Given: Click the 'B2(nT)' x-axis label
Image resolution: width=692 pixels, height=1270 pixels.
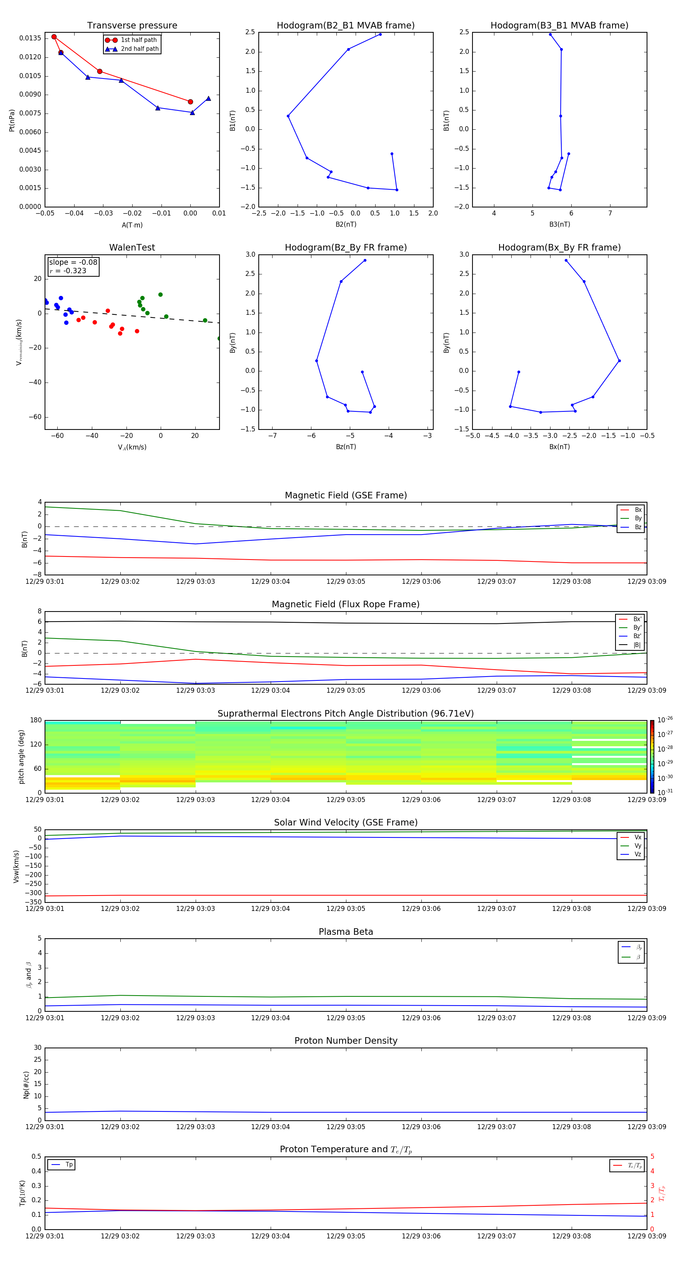Looking at the screenshot, I should click(x=346, y=225).
